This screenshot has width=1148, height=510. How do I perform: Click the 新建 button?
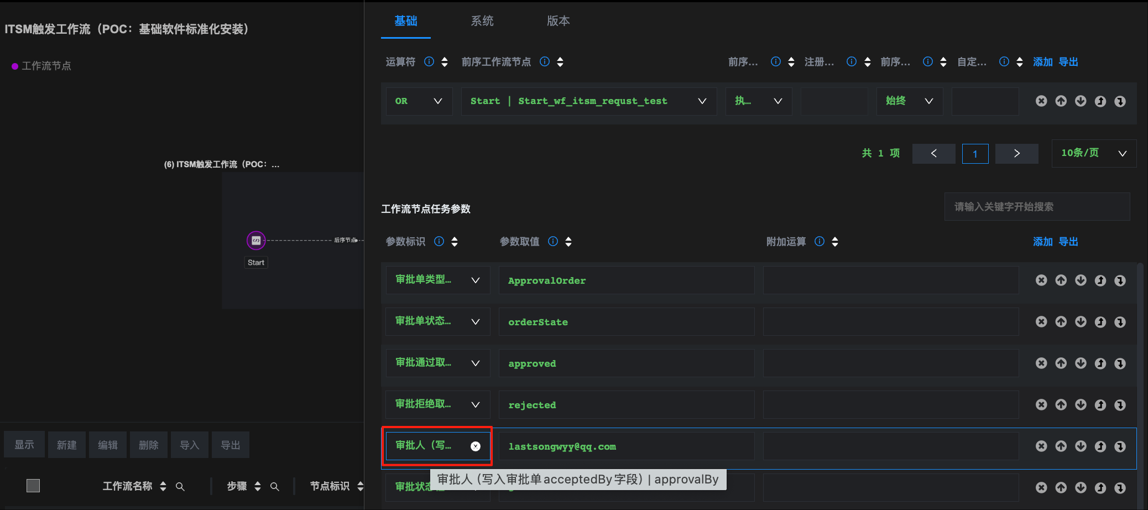(x=67, y=445)
